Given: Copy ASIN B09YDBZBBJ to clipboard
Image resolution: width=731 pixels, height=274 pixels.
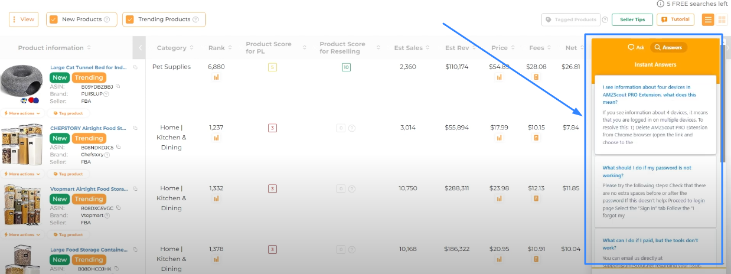Looking at the screenshot, I should click(118, 86).
